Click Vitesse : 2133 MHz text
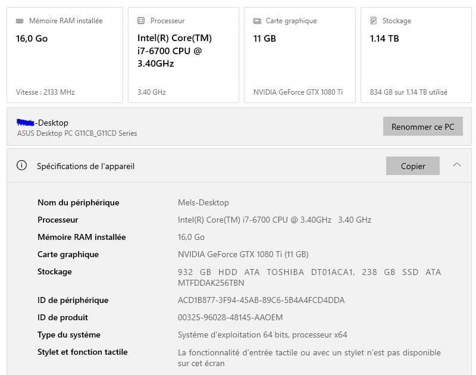Screen dimensions: 476x375 click(45, 92)
